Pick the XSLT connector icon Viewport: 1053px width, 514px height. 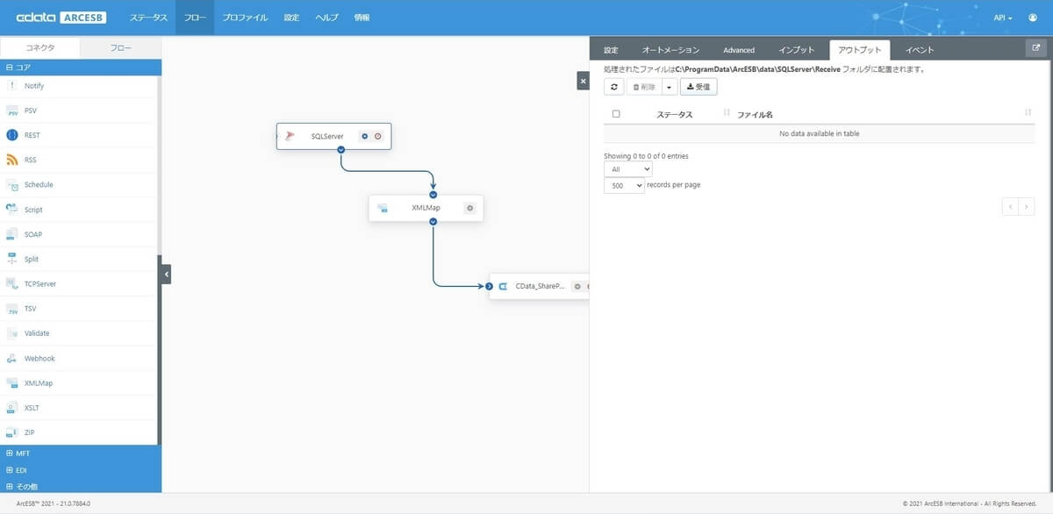[x=12, y=408]
